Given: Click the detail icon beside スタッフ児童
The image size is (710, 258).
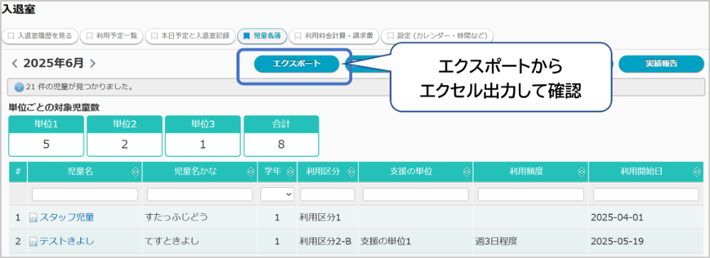Looking at the screenshot, I should (x=33, y=218).
